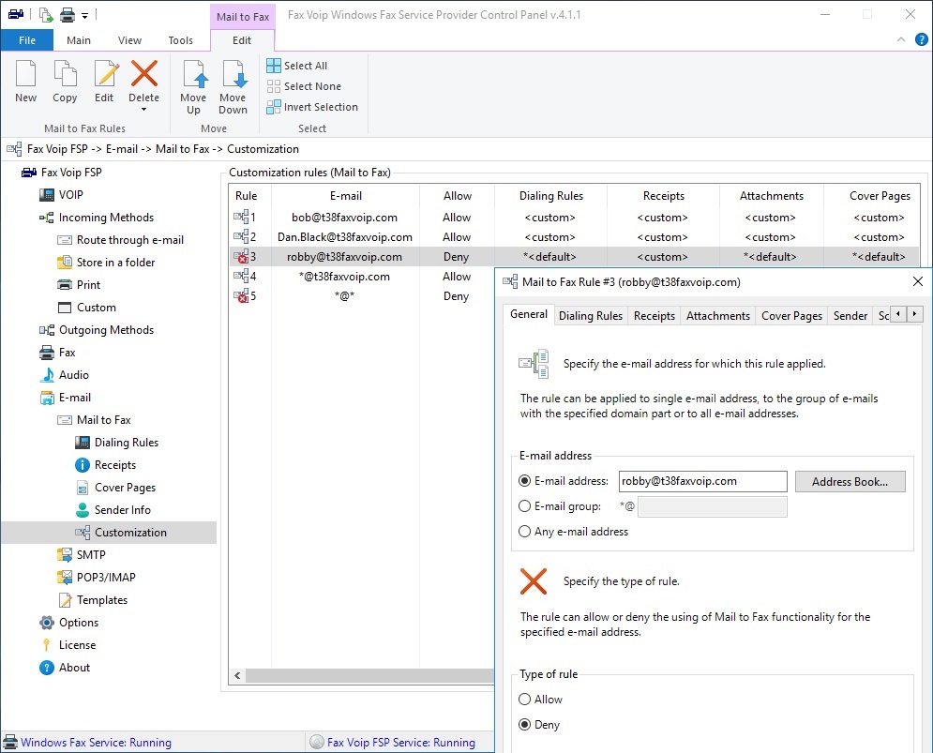Select the Deny rule type radio

[524, 725]
